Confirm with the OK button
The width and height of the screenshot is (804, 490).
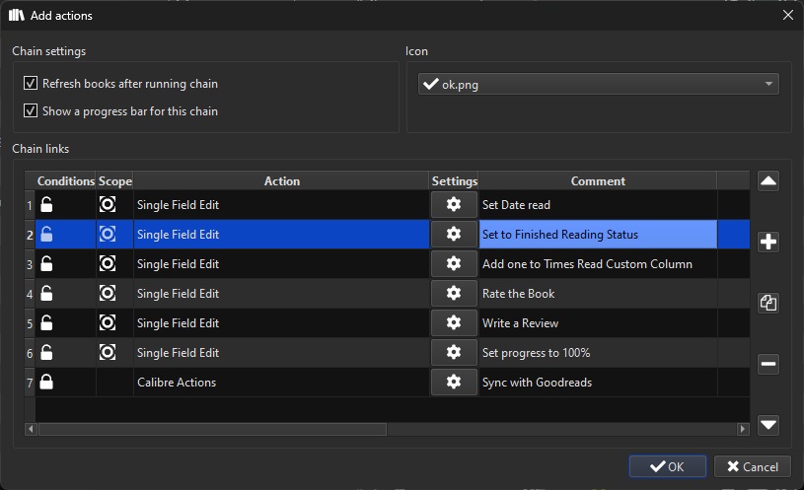coord(668,466)
